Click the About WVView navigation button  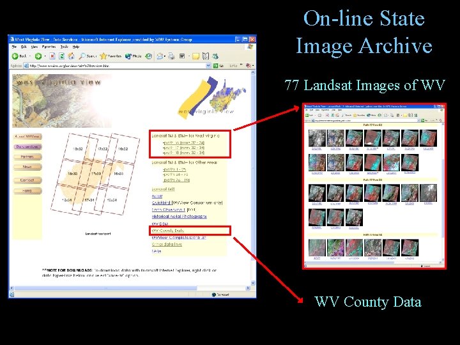27,137
